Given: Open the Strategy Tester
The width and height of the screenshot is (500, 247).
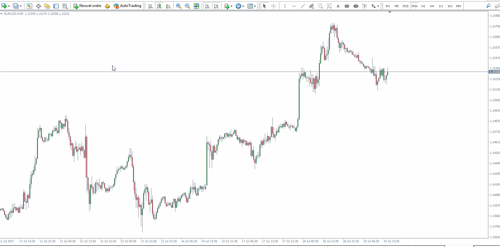Looking at the screenshot, I should [65, 6].
